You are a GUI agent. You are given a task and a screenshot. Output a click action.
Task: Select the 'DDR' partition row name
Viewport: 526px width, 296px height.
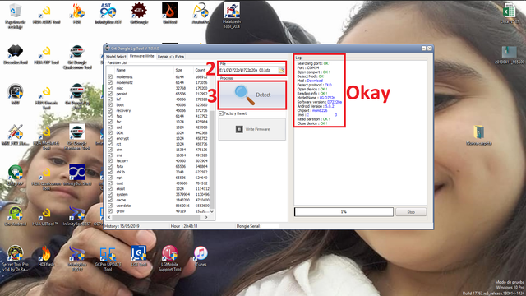pyautogui.click(x=120, y=133)
